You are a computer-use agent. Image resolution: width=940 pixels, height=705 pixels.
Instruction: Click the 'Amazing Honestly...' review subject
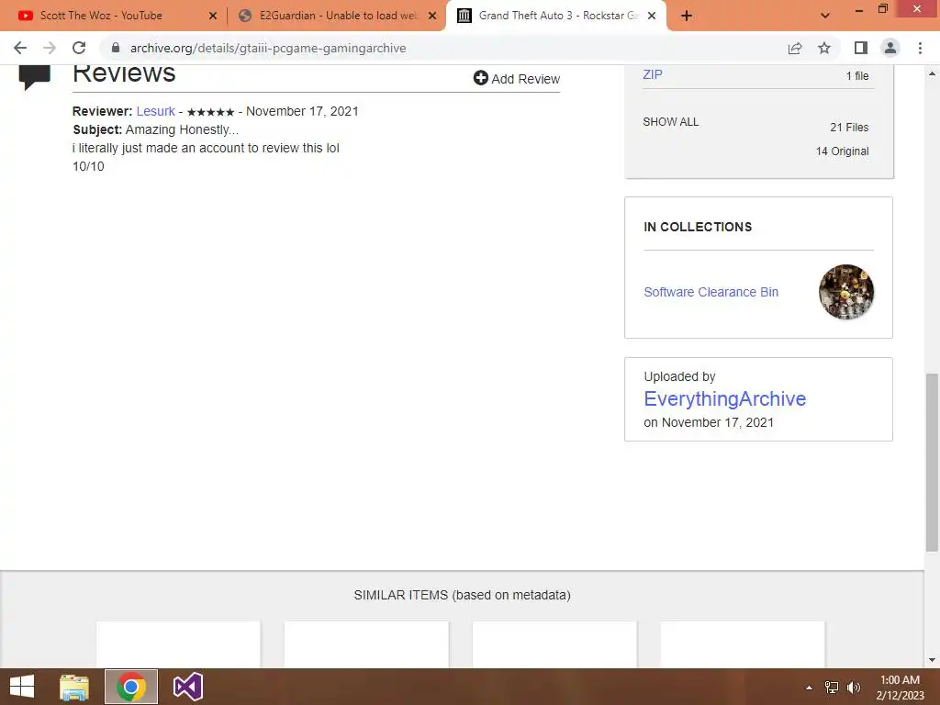(x=182, y=130)
